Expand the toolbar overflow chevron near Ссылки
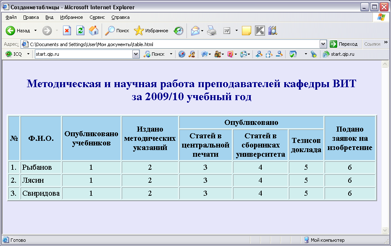The image size is (391, 246). click(386, 42)
